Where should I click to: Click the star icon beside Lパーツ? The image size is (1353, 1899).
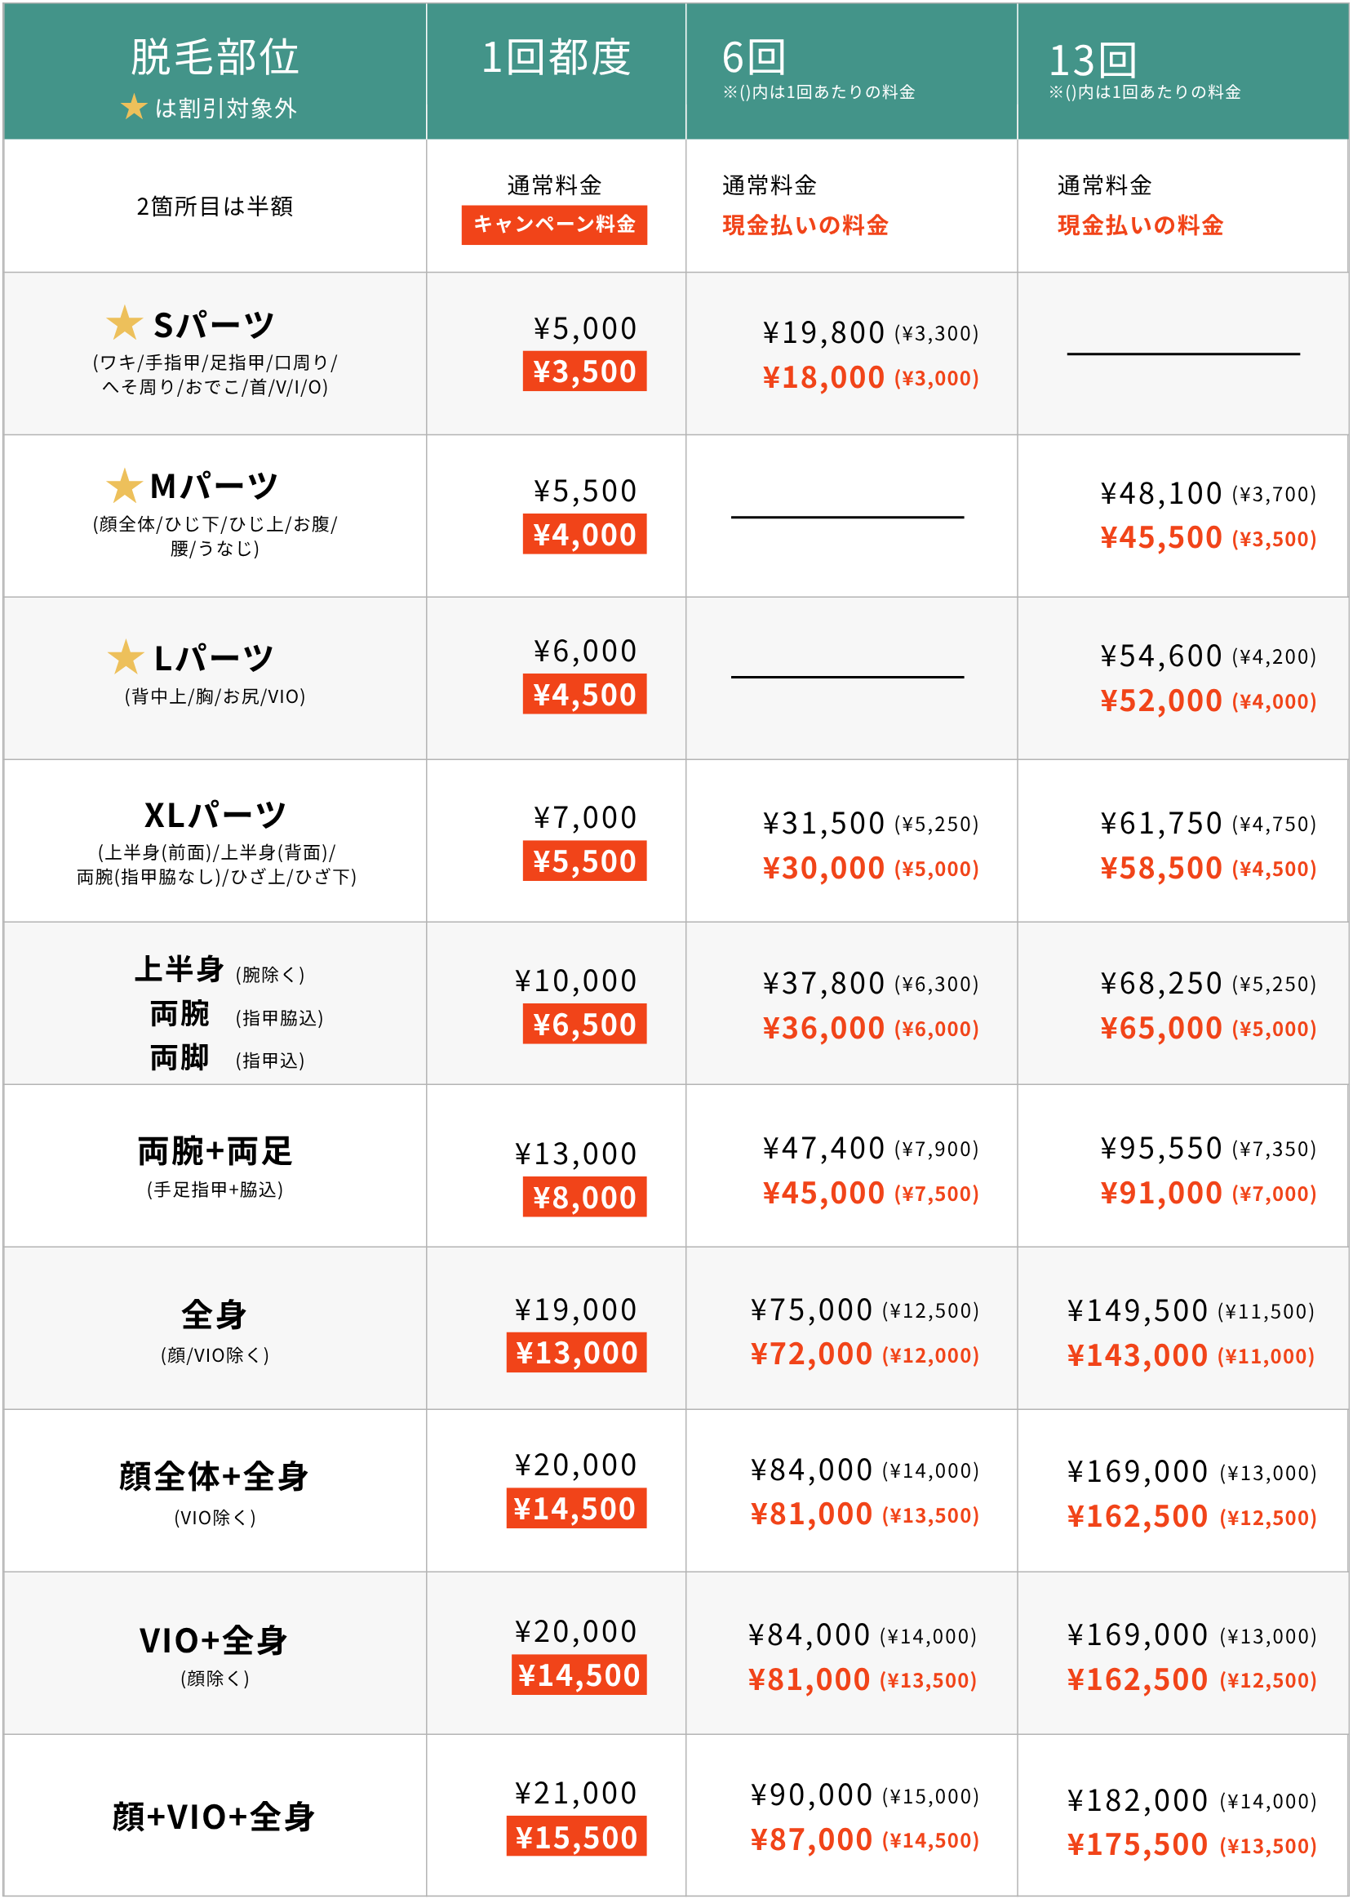tap(126, 656)
